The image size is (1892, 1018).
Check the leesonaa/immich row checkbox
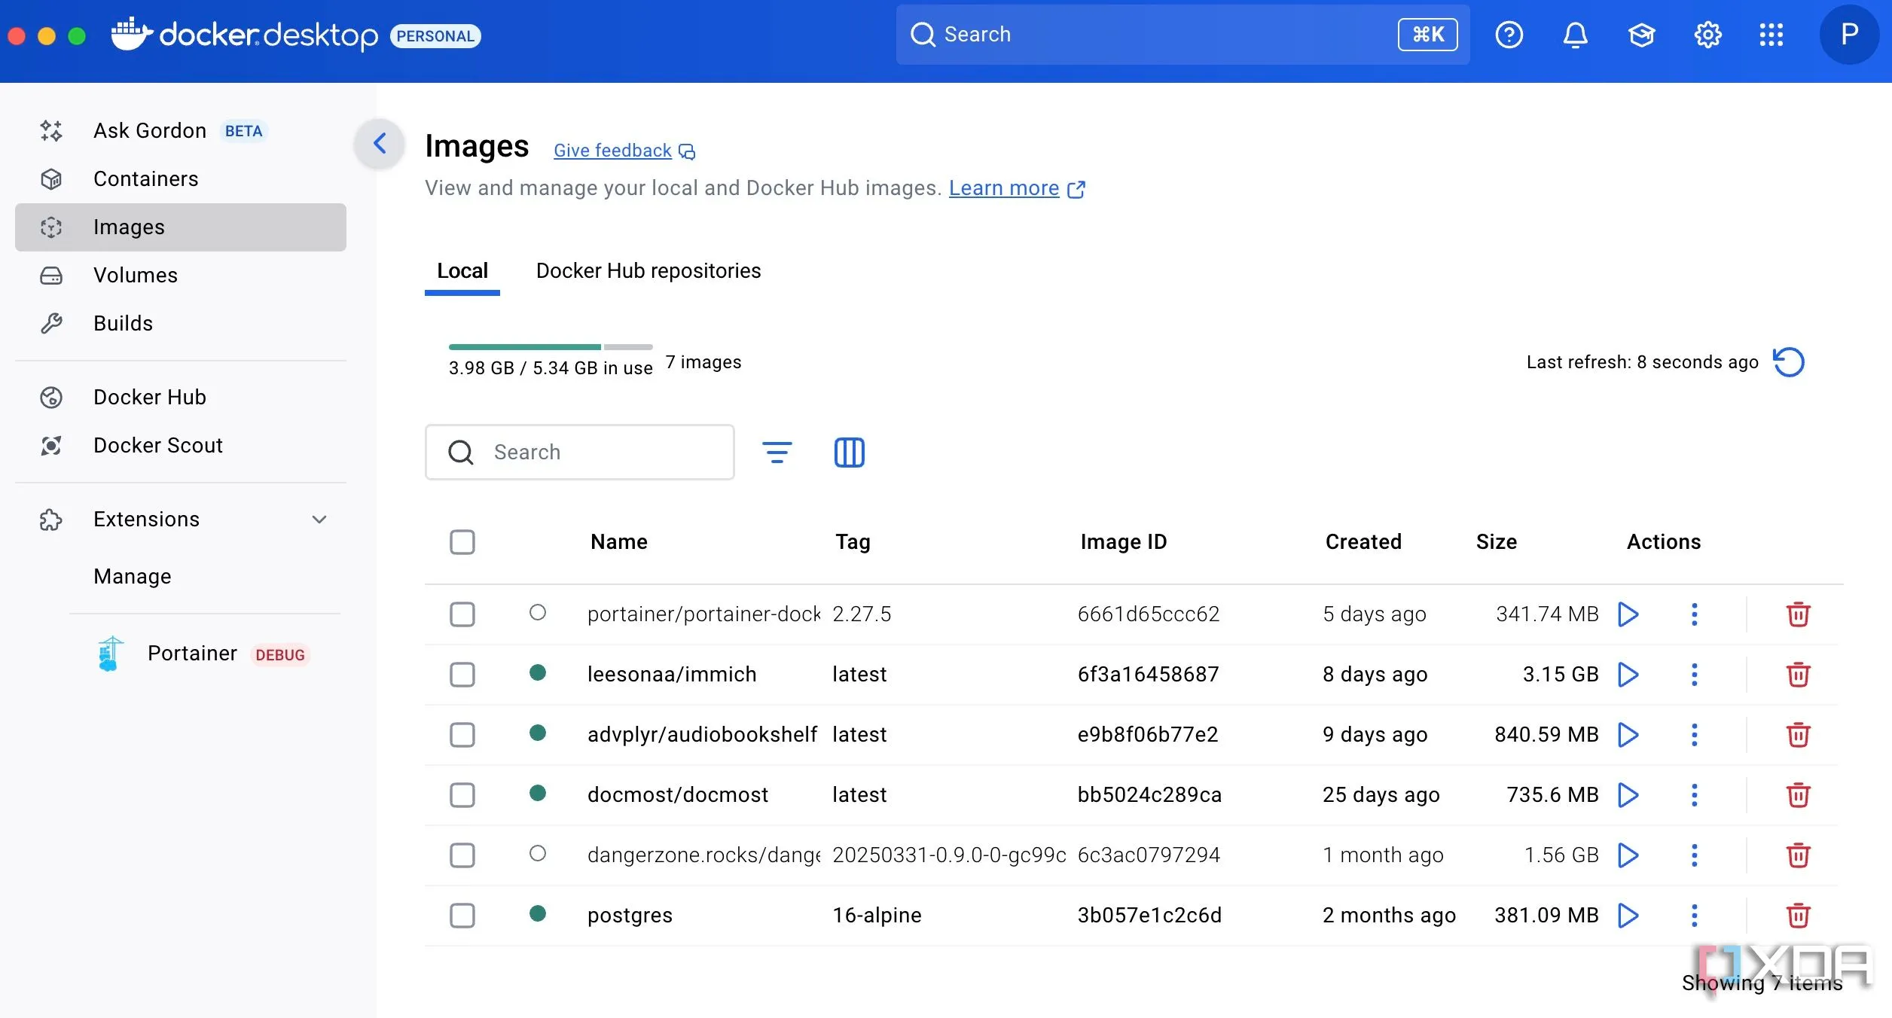462,675
